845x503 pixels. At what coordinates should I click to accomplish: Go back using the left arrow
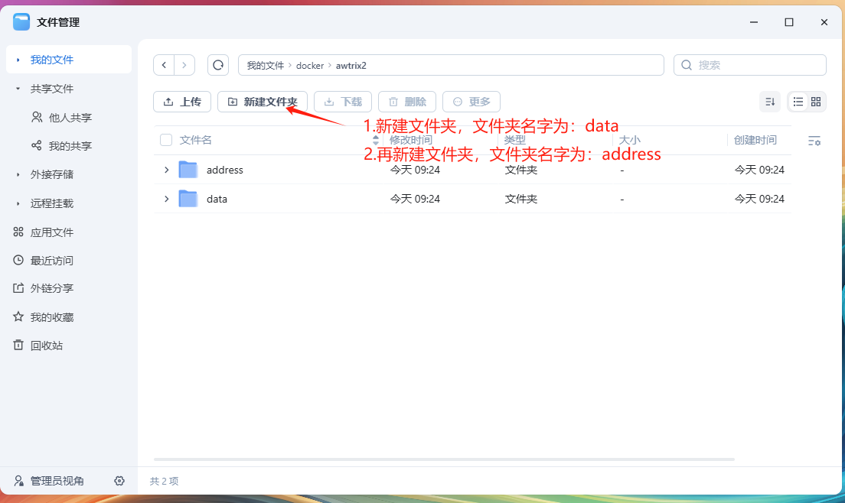[x=164, y=65]
